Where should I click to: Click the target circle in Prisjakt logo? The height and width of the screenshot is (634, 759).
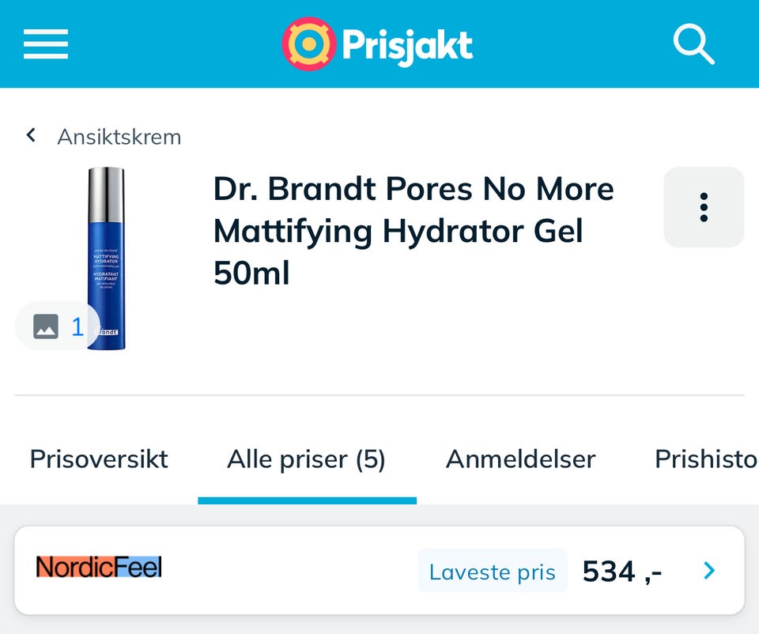pos(309,44)
